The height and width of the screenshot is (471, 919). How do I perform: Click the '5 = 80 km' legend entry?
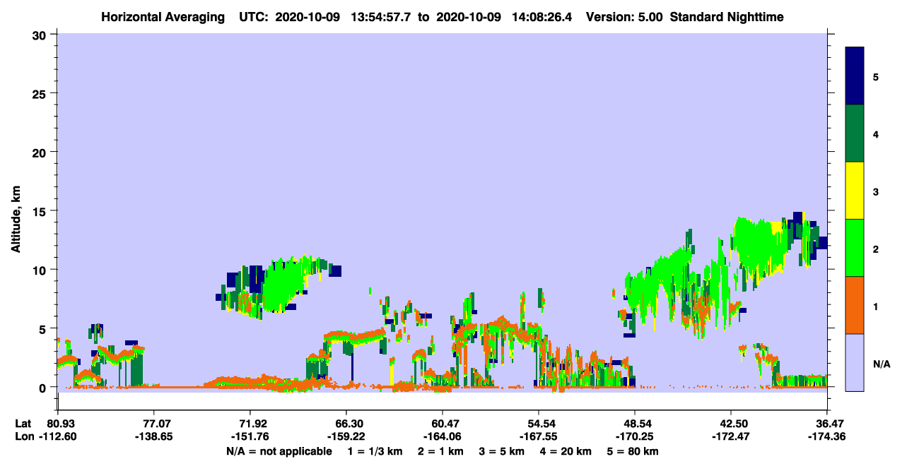[x=633, y=451]
